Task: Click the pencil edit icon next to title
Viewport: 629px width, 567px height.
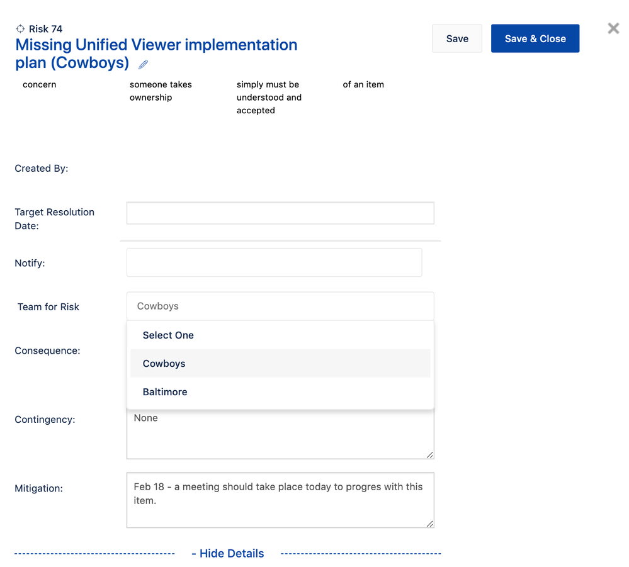Action: pyautogui.click(x=143, y=64)
